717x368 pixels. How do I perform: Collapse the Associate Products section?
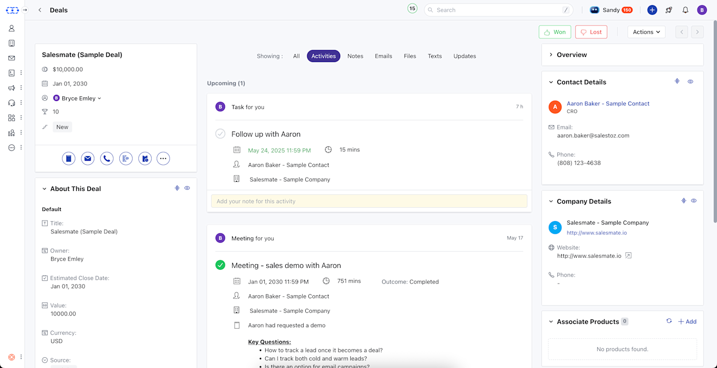pyautogui.click(x=551, y=322)
